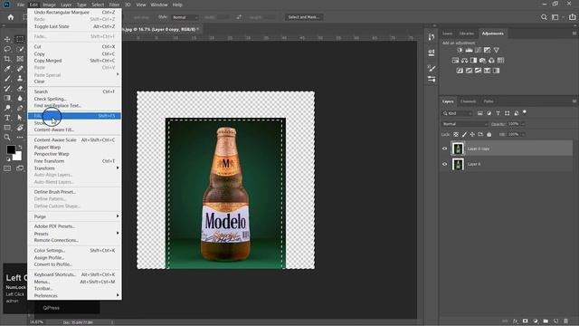
Task: Choose Fill from the Edit menu
Action: pos(74,116)
